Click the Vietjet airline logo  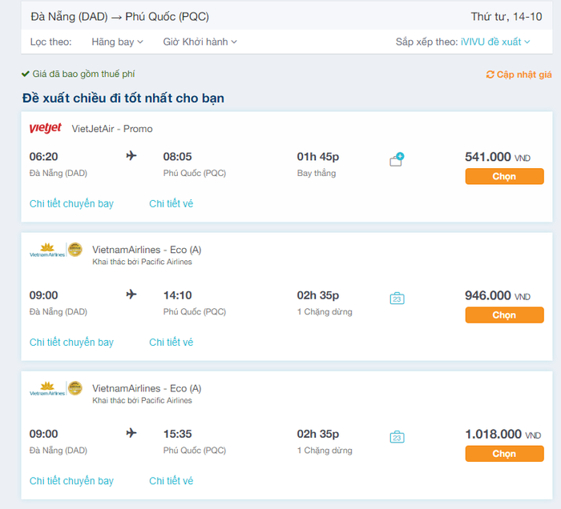[x=45, y=128]
